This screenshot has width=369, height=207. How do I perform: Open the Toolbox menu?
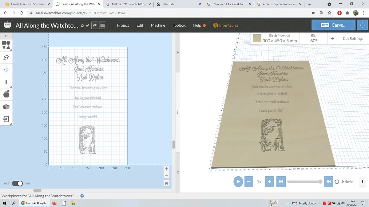point(179,25)
